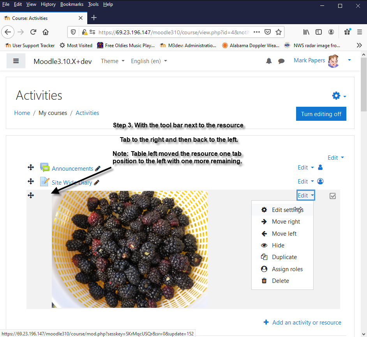Go to Home breadcrumb link
This screenshot has width=367, height=337.
(x=22, y=113)
